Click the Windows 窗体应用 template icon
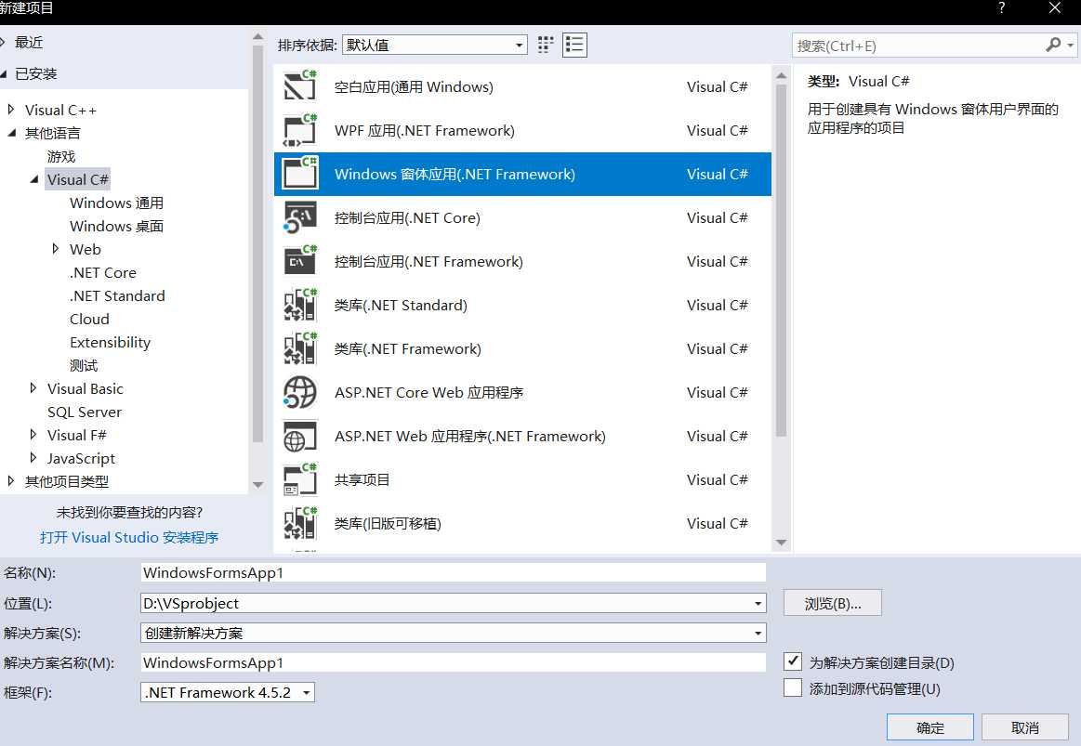Viewport: 1081px width, 746px height. (x=300, y=174)
